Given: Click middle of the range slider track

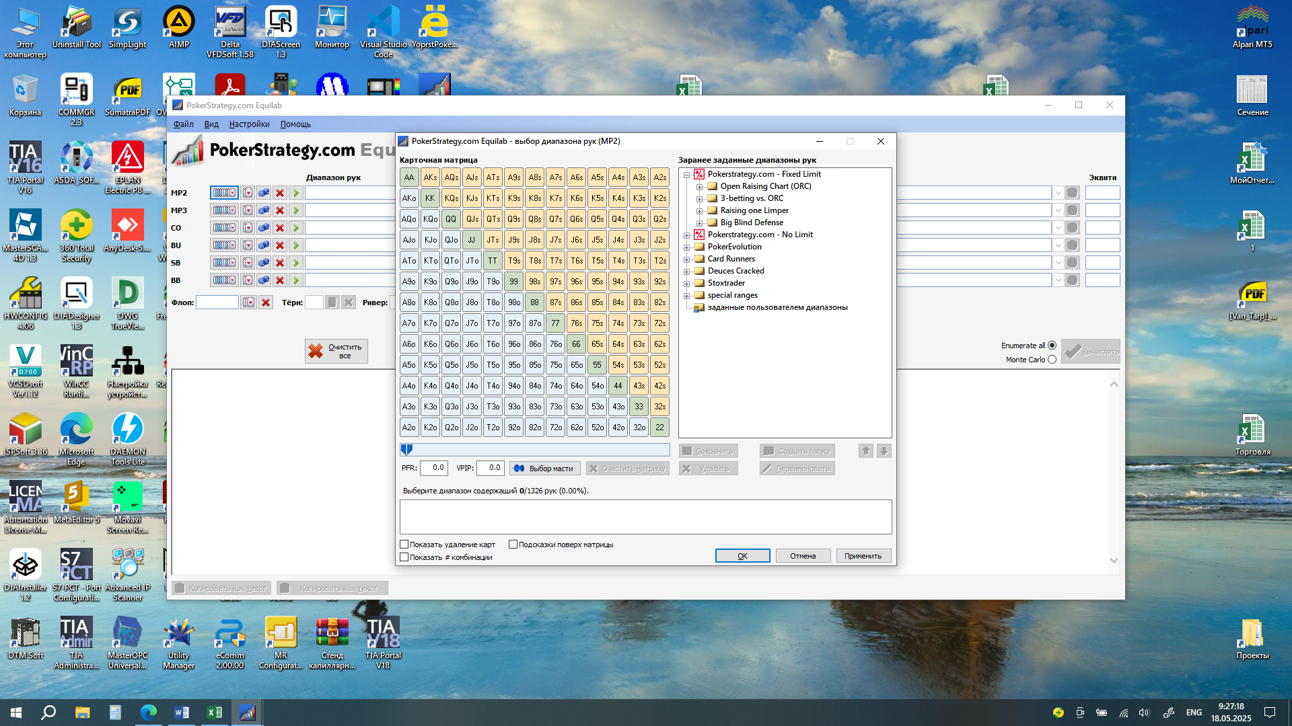Looking at the screenshot, I should (x=535, y=450).
